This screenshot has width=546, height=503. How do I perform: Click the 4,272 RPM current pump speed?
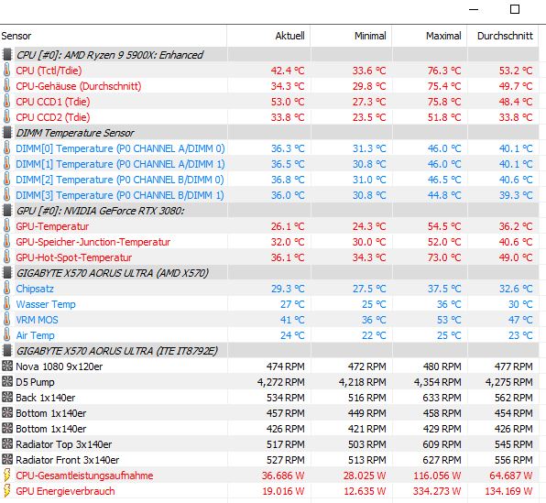point(280,382)
